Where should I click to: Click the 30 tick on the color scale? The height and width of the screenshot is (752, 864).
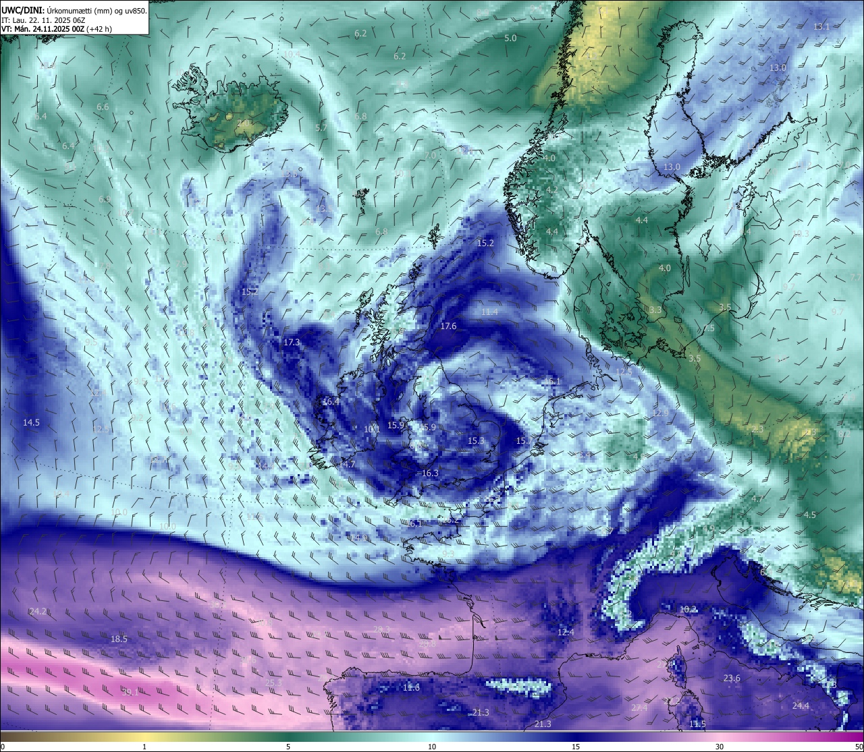pyautogui.click(x=720, y=747)
